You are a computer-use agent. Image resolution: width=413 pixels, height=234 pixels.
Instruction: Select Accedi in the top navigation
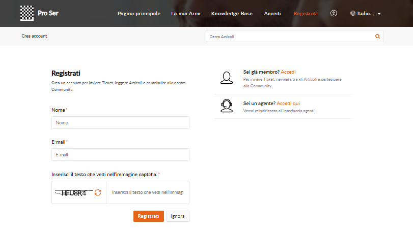[272, 13]
